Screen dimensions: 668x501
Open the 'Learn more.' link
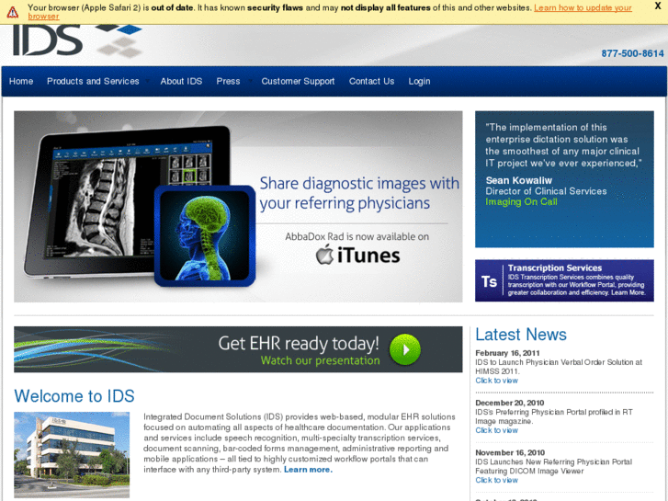point(308,470)
